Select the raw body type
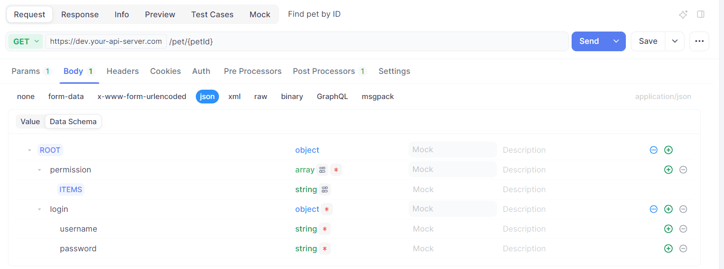 261,97
